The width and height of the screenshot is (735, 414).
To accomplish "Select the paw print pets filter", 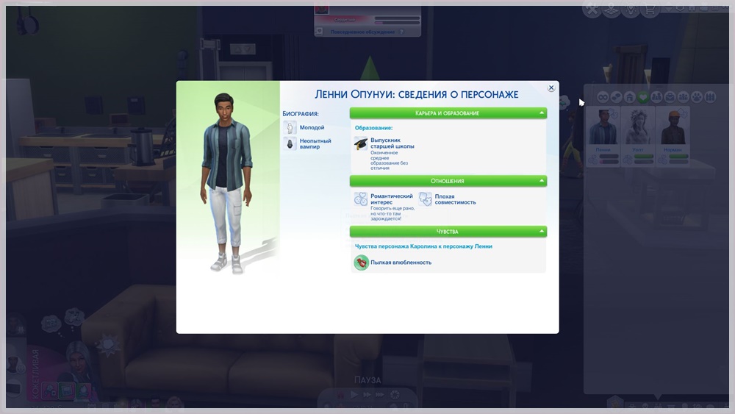I will pyautogui.click(x=697, y=97).
